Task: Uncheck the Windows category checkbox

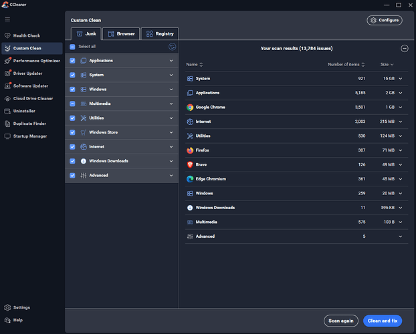Action: pyautogui.click(x=72, y=90)
